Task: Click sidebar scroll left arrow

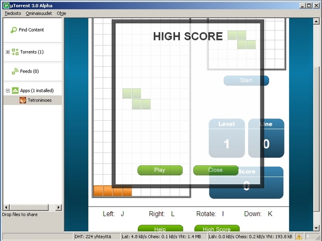Action: click(6, 207)
